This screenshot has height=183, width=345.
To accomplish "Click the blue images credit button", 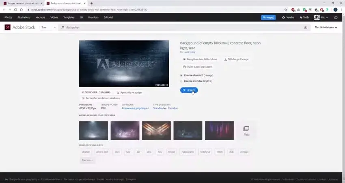I will 268,17.
